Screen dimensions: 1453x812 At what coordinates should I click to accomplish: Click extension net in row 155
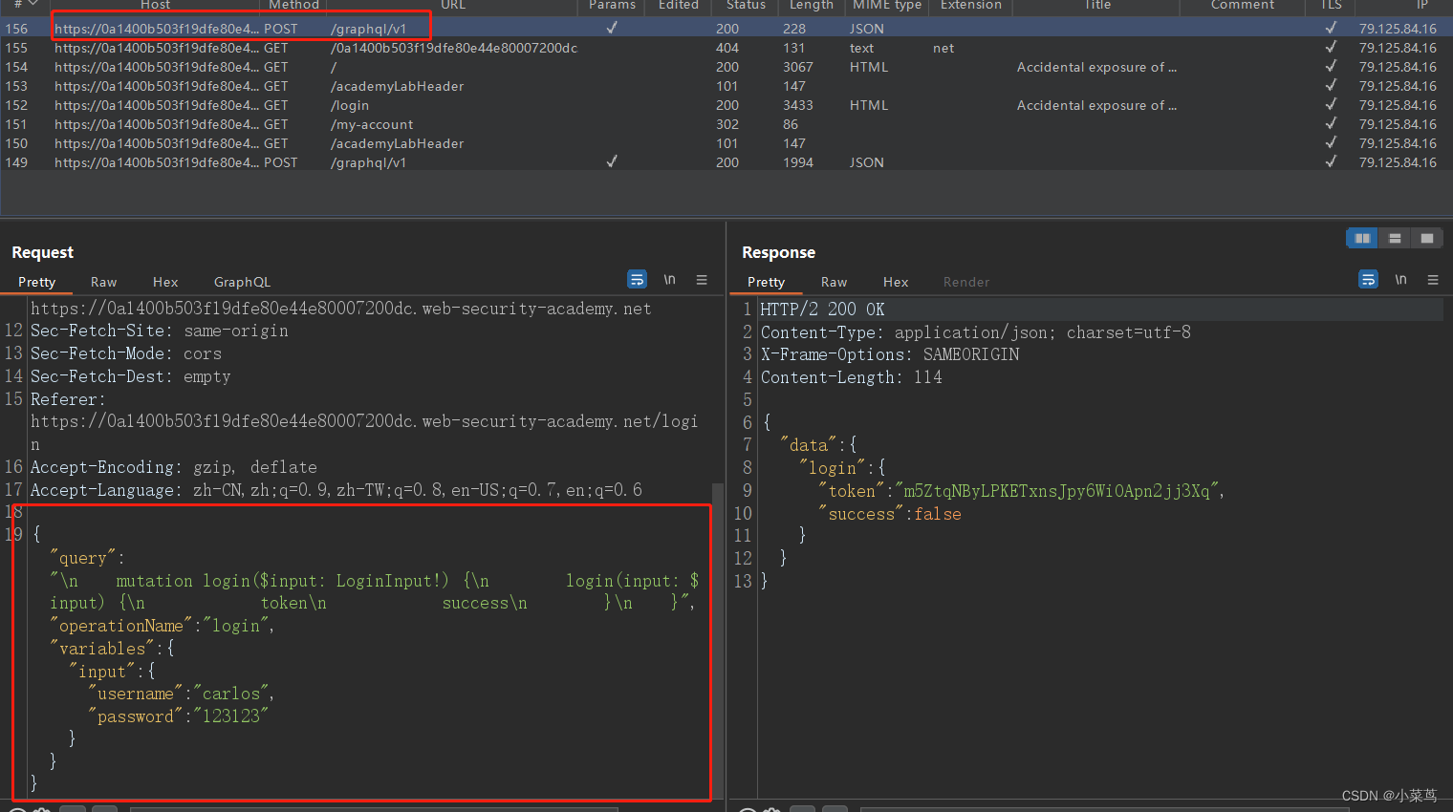pyautogui.click(x=943, y=48)
